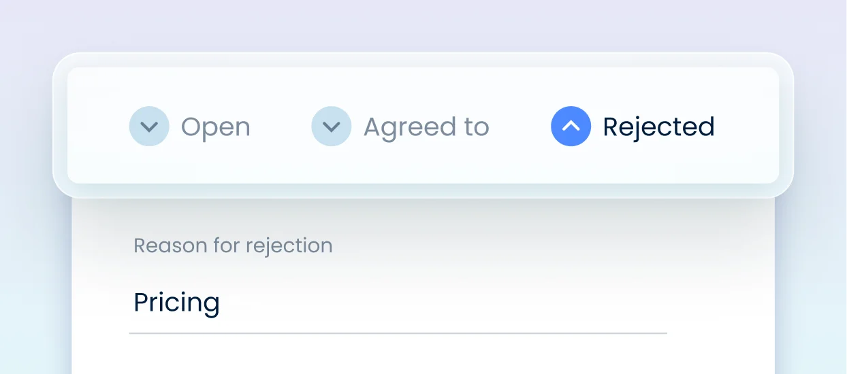The height and width of the screenshot is (374, 847).
Task: Click the underline below the Pricing value
Action: [x=398, y=333]
